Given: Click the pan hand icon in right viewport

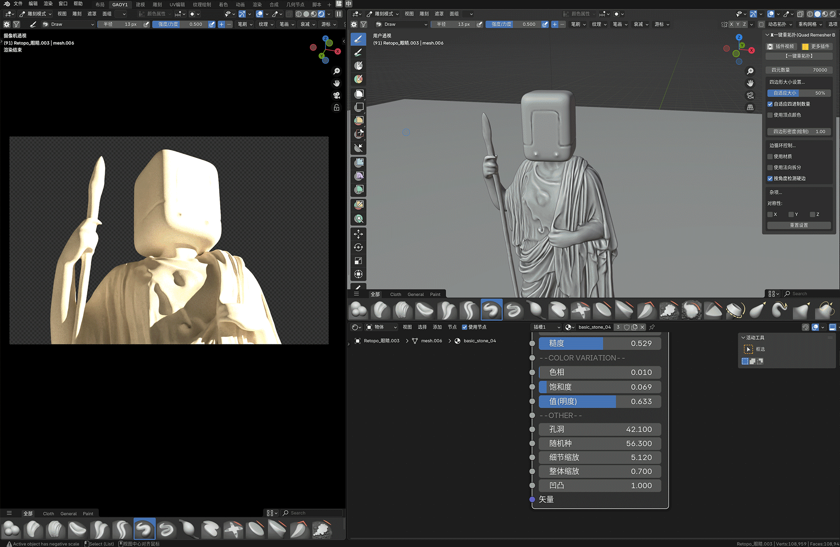Looking at the screenshot, I should coord(750,83).
